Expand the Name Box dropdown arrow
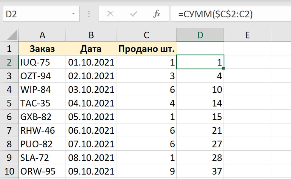Image resolution: width=291 pixels, height=179 pixels. tap(73, 14)
